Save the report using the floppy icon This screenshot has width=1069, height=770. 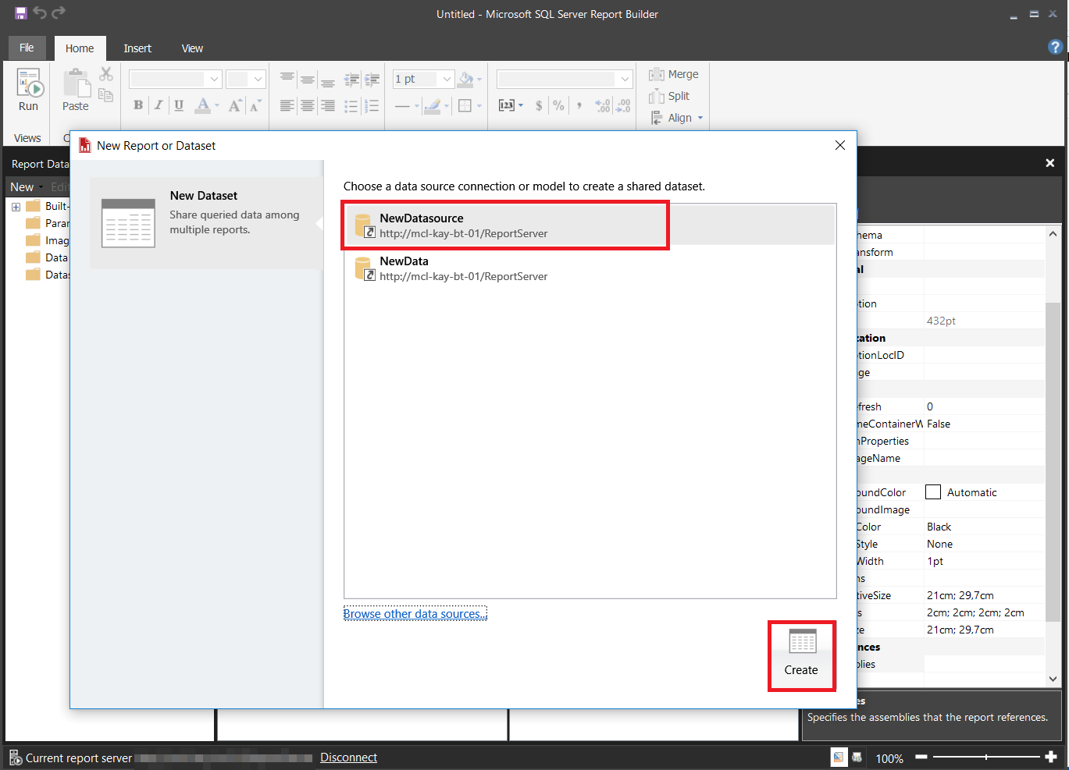[x=20, y=13]
